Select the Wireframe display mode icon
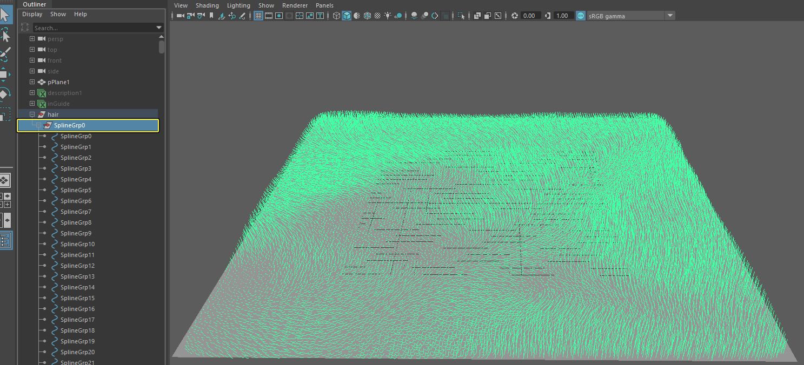This screenshot has height=365, width=804. click(336, 16)
